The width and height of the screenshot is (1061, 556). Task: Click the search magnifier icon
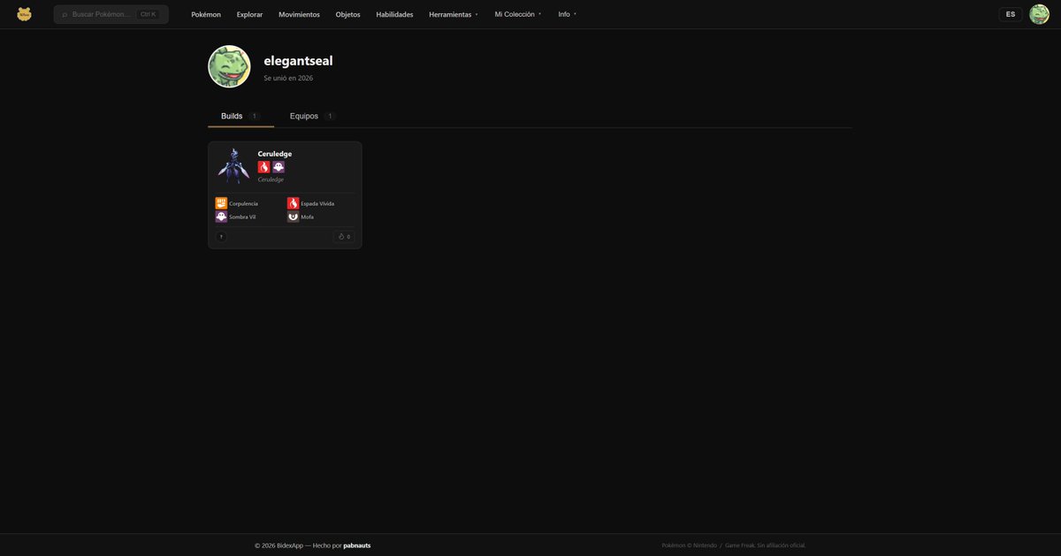point(65,14)
